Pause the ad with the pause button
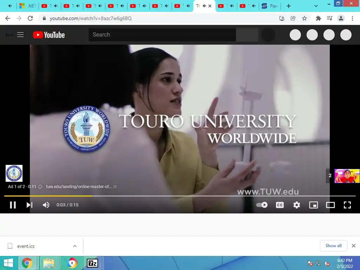This screenshot has height=270, width=360. (x=13, y=205)
